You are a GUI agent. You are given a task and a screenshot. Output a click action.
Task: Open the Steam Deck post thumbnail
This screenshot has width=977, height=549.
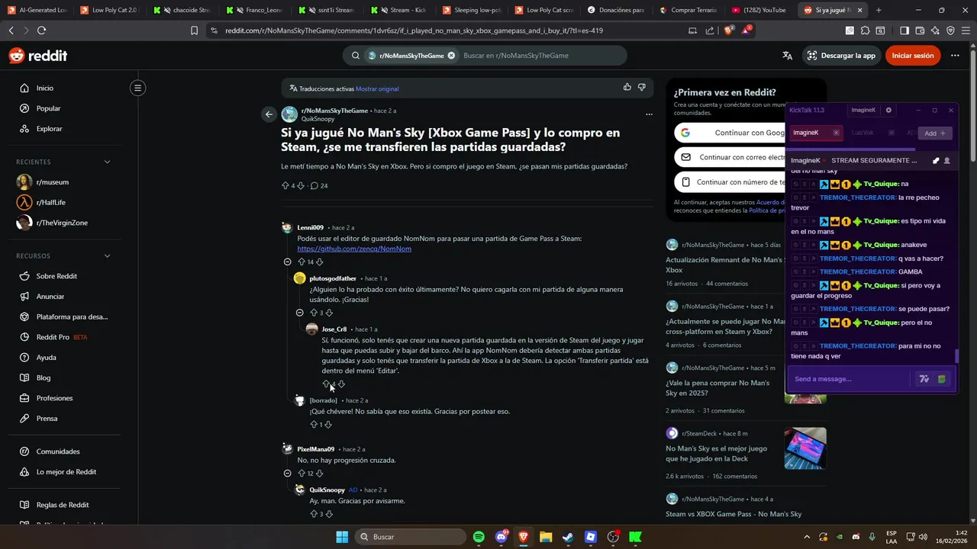tap(805, 448)
